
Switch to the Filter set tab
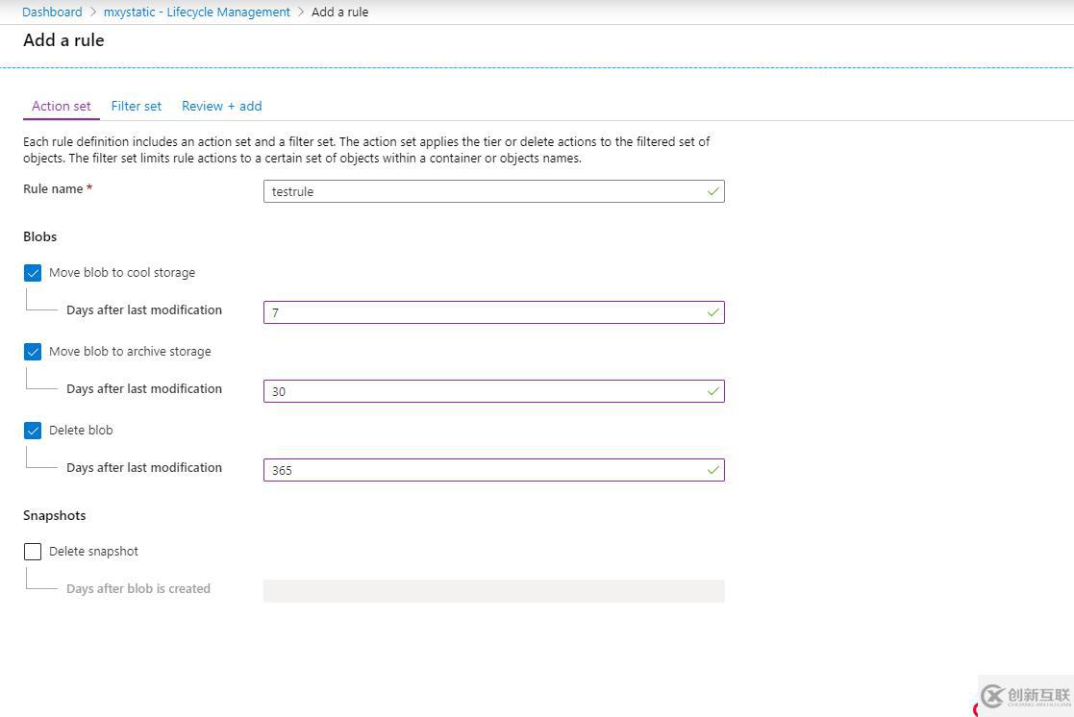(x=136, y=106)
